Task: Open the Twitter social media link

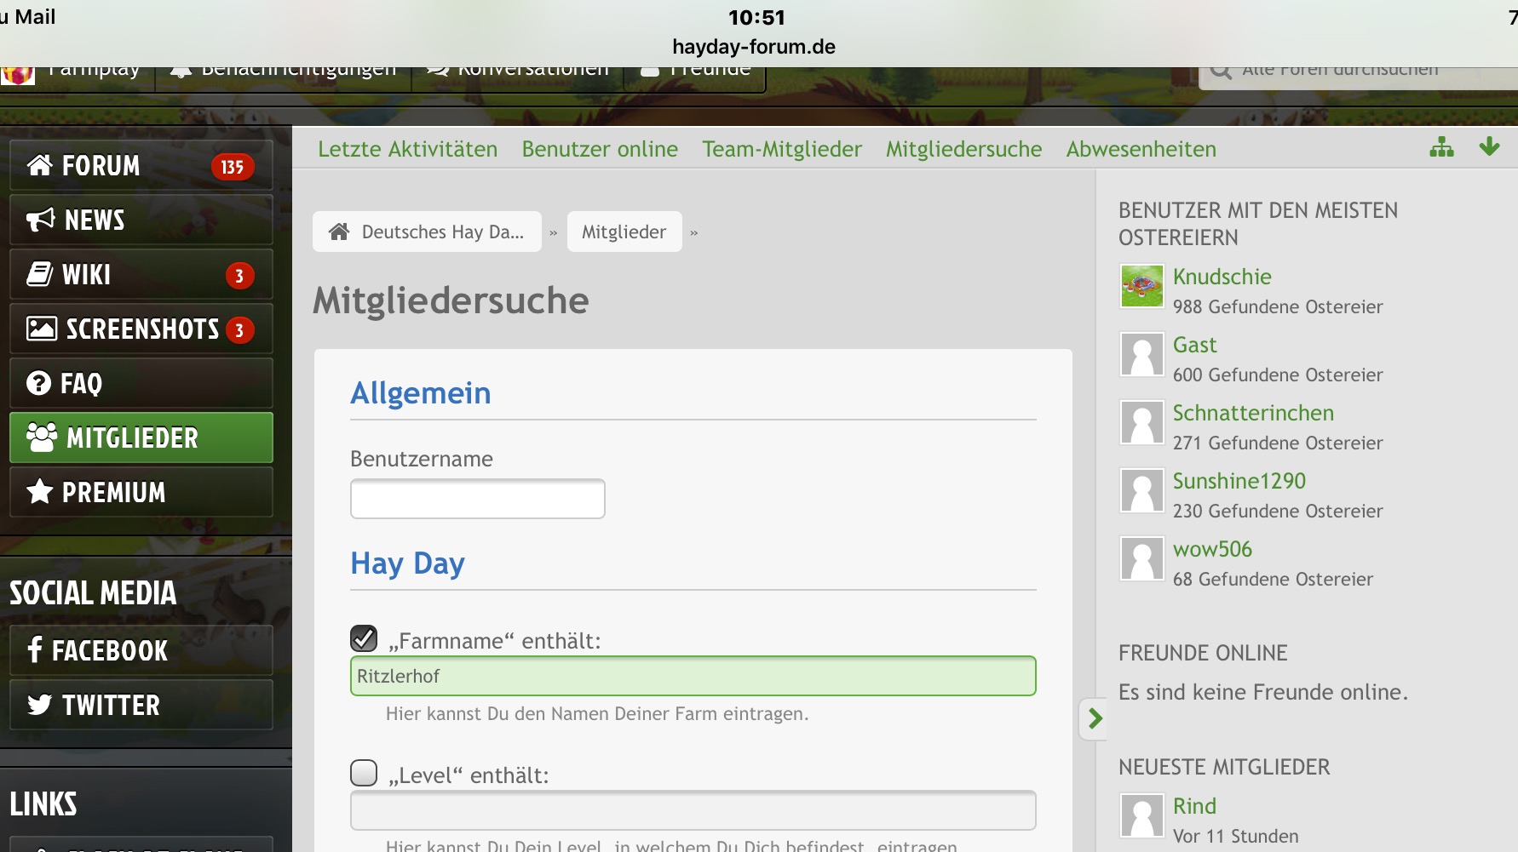Action: tap(141, 705)
